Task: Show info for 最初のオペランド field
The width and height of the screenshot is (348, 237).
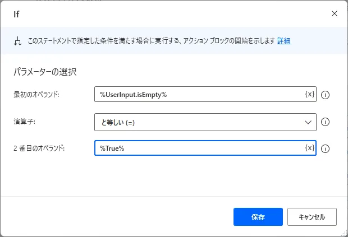Action: (x=325, y=95)
